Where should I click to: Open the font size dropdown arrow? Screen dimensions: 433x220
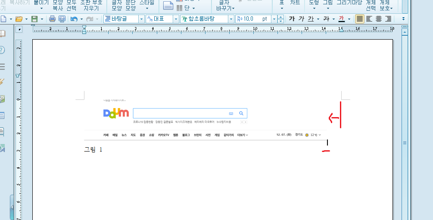coord(274,19)
